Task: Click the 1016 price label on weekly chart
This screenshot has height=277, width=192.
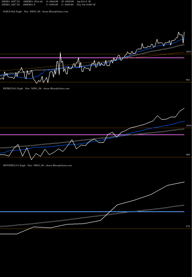Action: [189, 125]
